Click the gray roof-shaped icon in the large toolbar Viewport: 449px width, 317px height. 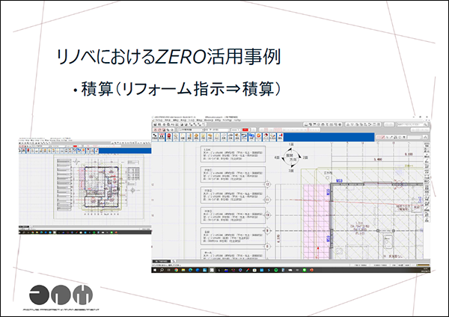point(230,138)
